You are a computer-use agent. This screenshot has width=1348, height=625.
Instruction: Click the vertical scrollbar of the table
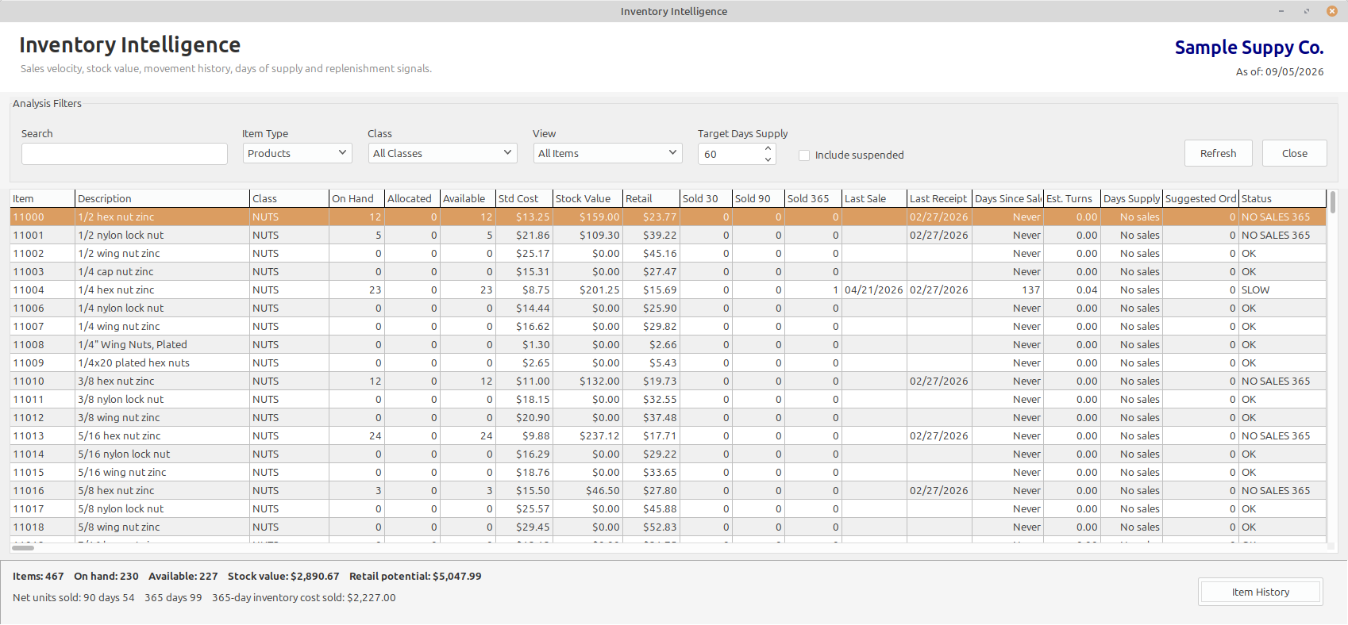[x=1332, y=365]
